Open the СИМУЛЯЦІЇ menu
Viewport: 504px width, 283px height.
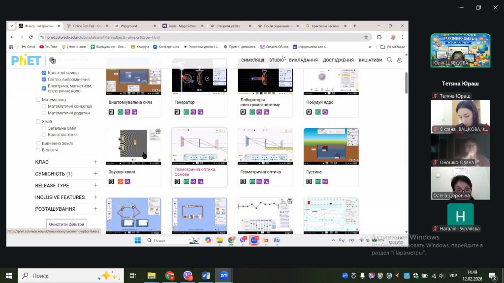(252, 60)
